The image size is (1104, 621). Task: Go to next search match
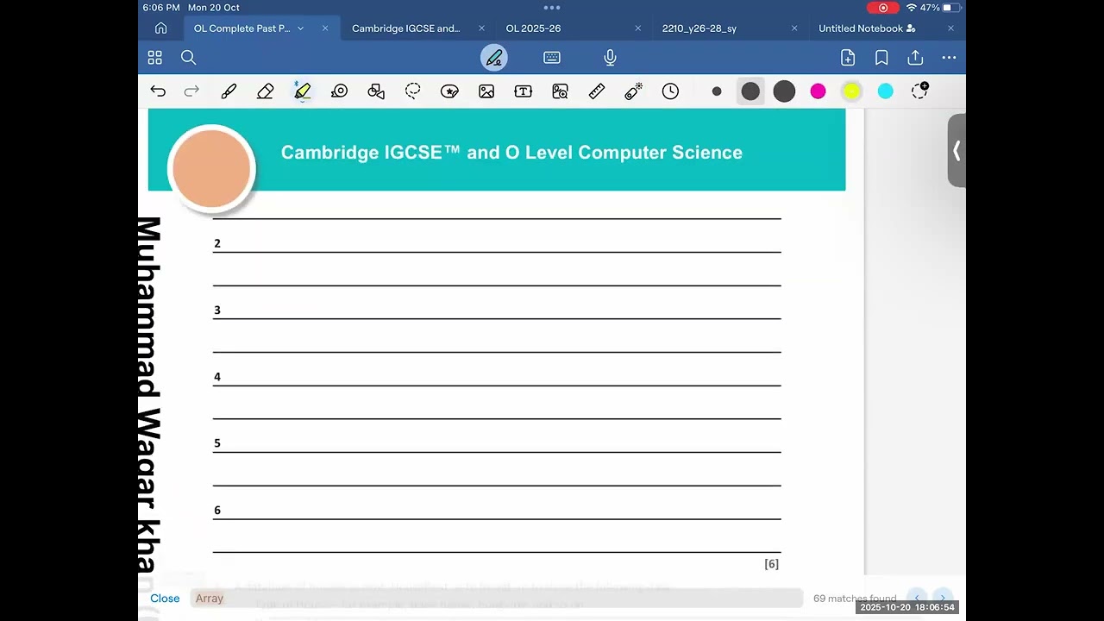point(943,598)
